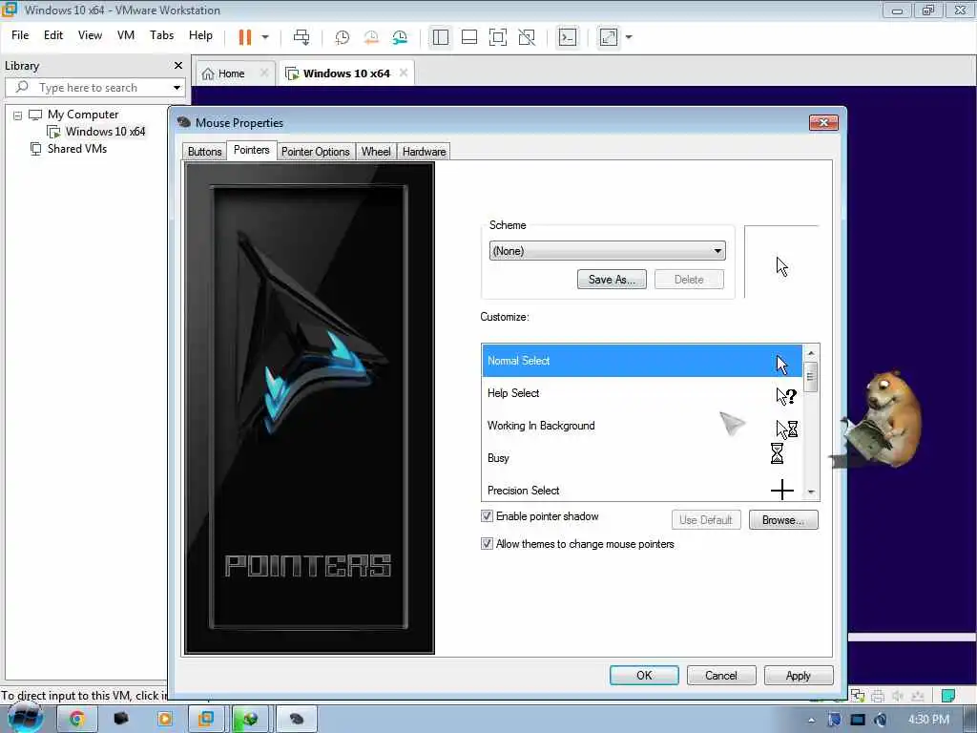Click the Save As... button
The height and width of the screenshot is (733, 977).
click(x=612, y=280)
